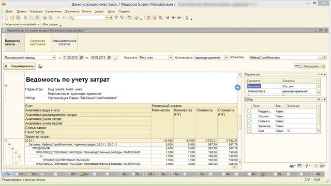The width and height of the screenshot is (331, 186).
Task: Enable the Счет filter checkbox
Action: [x=249, y=131]
